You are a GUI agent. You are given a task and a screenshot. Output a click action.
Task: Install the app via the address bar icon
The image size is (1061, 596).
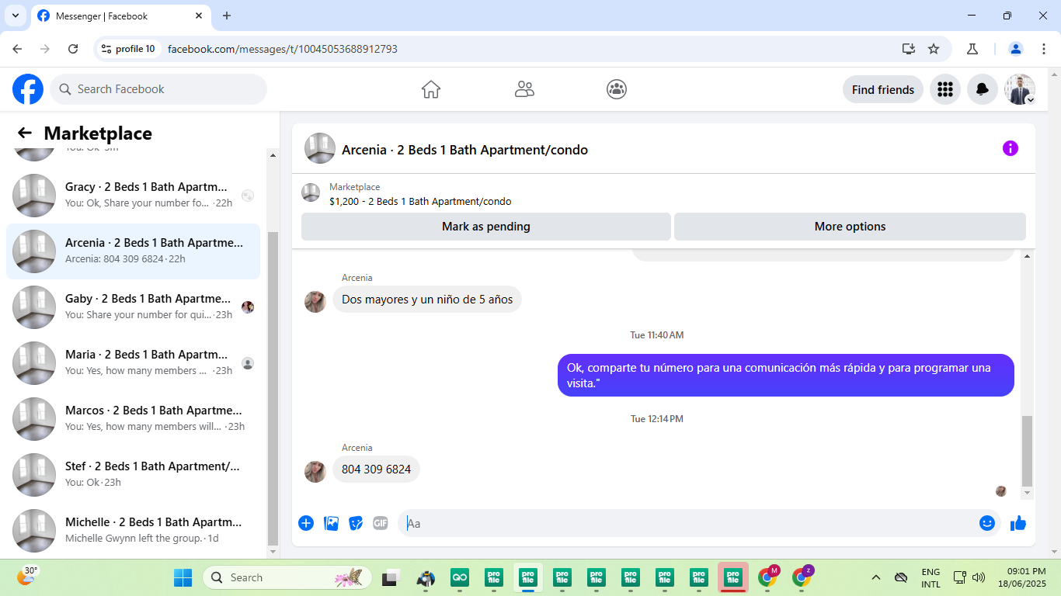[x=909, y=49]
